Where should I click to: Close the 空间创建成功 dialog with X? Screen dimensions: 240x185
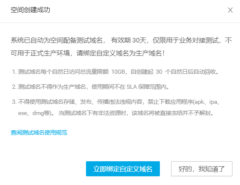(x=230, y=10)
